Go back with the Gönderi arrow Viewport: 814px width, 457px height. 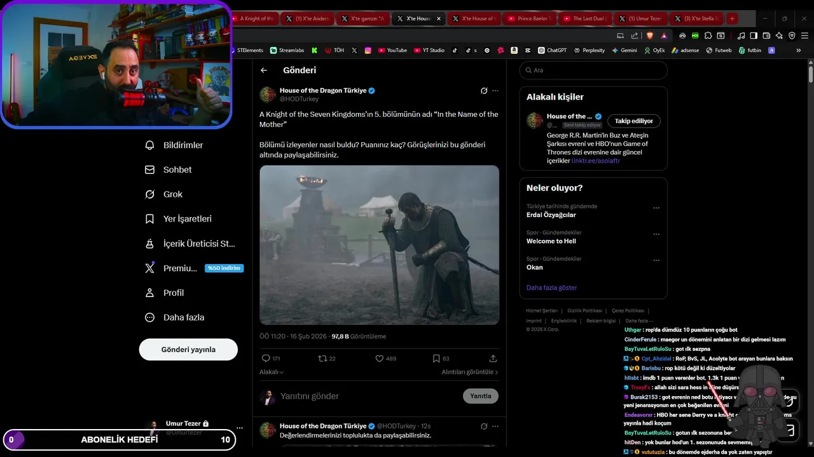click(x=264, y=70)
